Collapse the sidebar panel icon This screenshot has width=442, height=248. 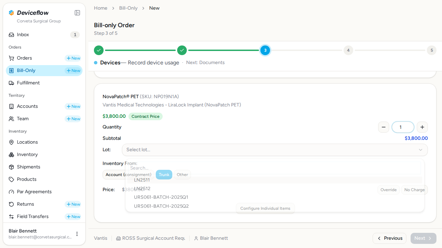pos(77,13)
